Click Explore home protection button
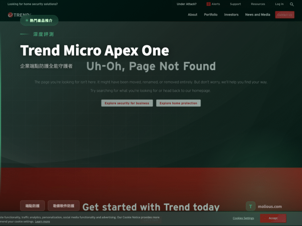Screen dimensions: 302x226 tap(179, 103)
